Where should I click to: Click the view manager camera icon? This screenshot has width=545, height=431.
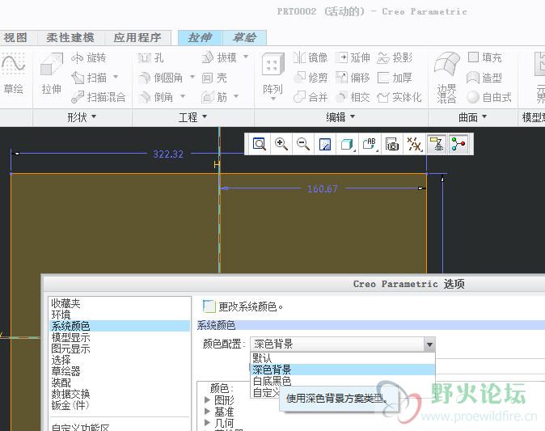point(392,144)
